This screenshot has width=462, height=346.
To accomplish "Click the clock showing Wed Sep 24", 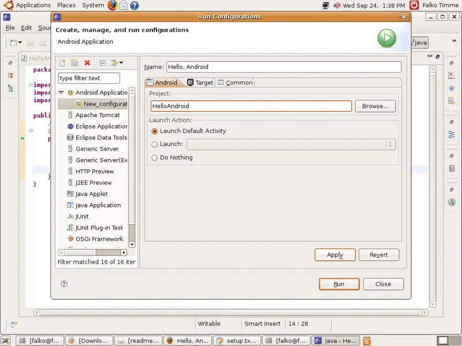I will tap(374, 5).
